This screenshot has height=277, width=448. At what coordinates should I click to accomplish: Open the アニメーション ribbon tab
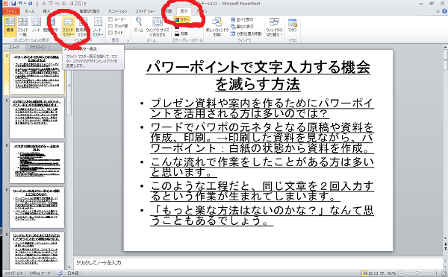tap(117, 11)
